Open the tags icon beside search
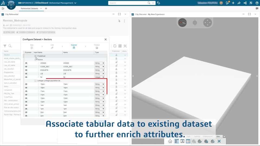The height and width of the screenshot is (146, 260). [158, 3]
